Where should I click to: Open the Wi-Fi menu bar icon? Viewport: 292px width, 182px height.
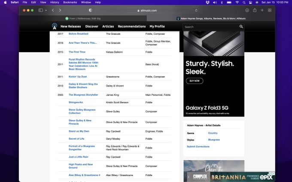coord(237,3)
